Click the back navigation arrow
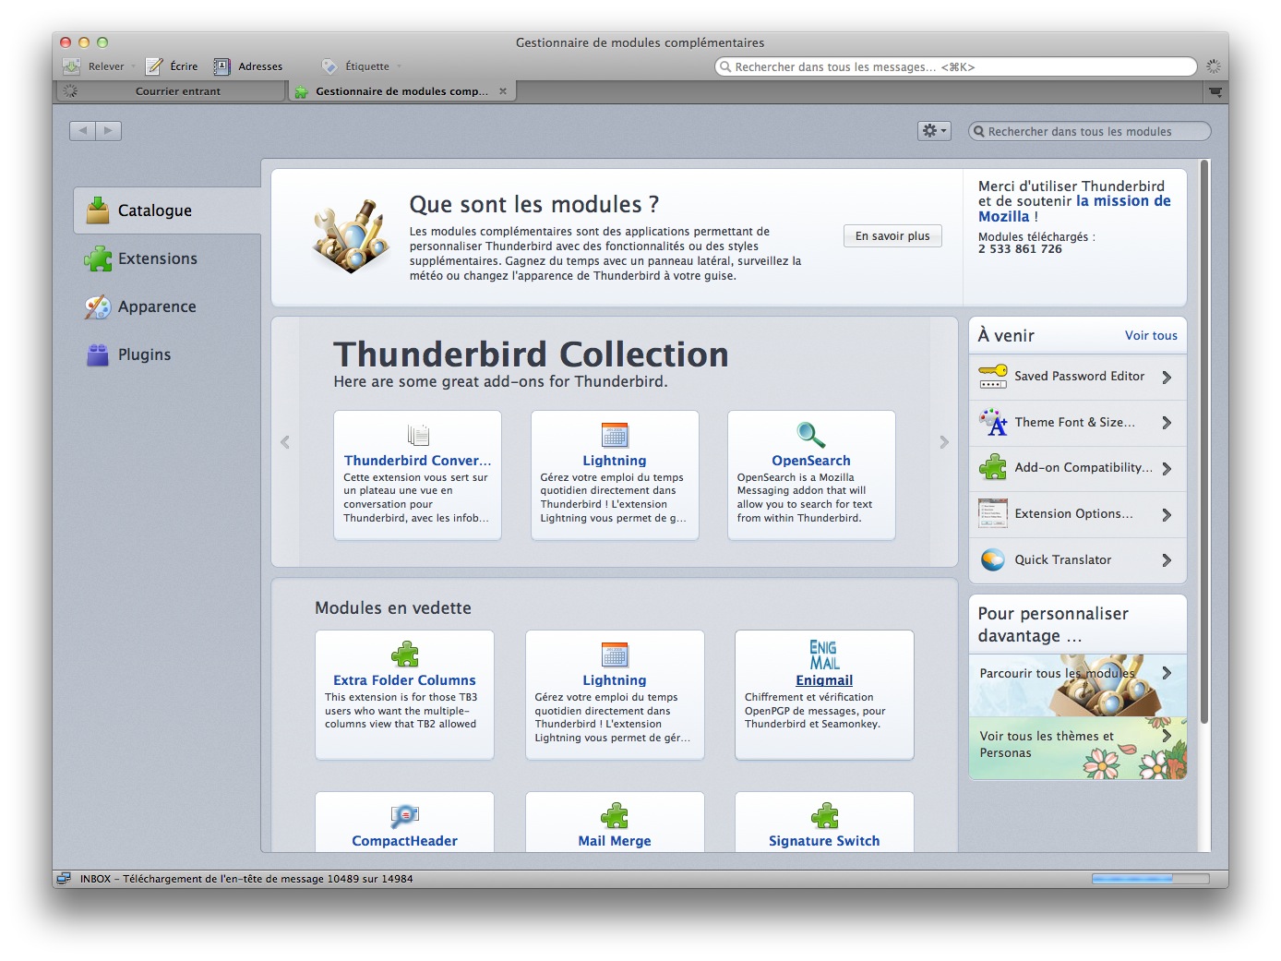This screenshot has height=961, width=1281. 82,131
